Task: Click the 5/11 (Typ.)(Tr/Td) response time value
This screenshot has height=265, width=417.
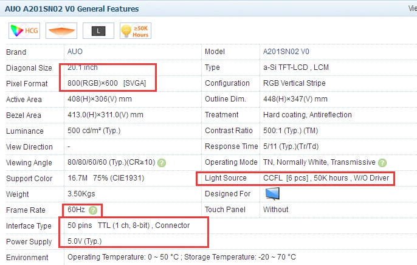Action: [x=291, y=146]
